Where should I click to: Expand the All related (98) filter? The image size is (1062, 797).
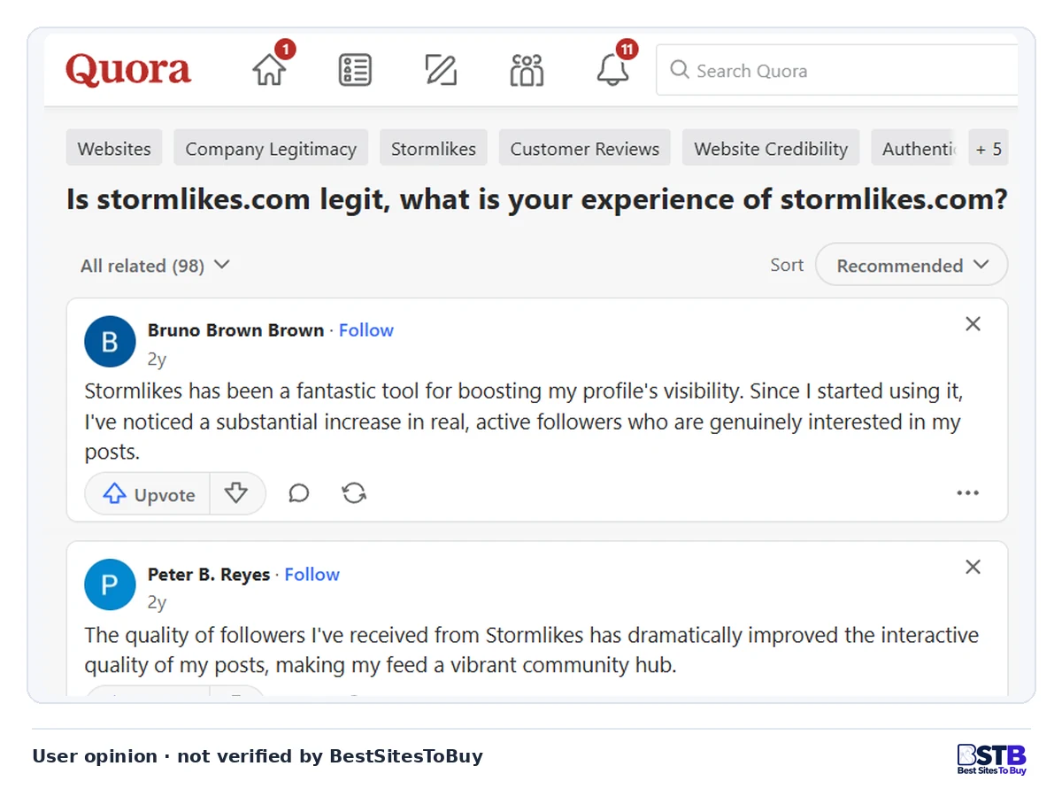tap(155, 266)
